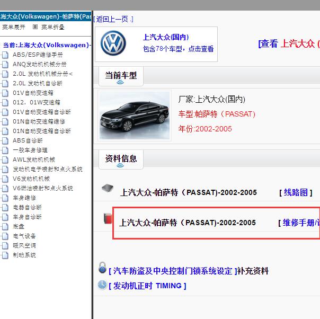Open the document icon beside 底盘
This screenshot has width=320, height=319.
coord(5,227)
